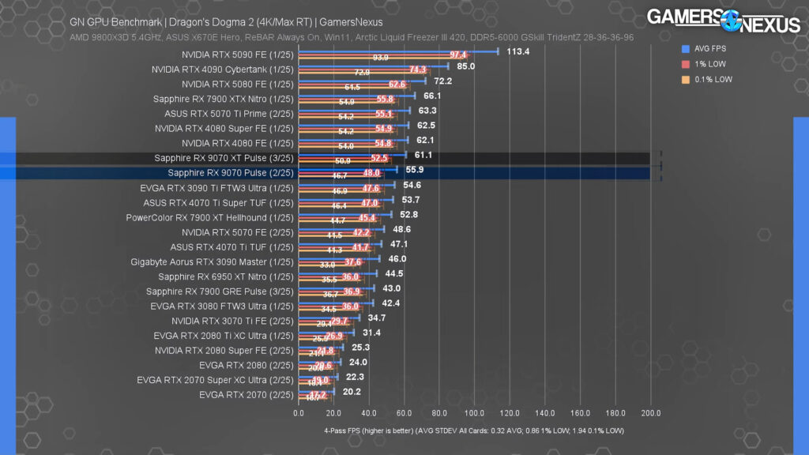Click the 113.4 average FPS value

point(518,51)
